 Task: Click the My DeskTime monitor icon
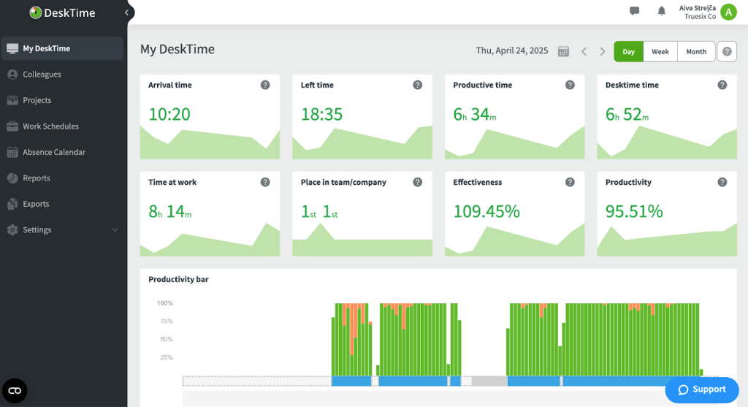[12, 48]
